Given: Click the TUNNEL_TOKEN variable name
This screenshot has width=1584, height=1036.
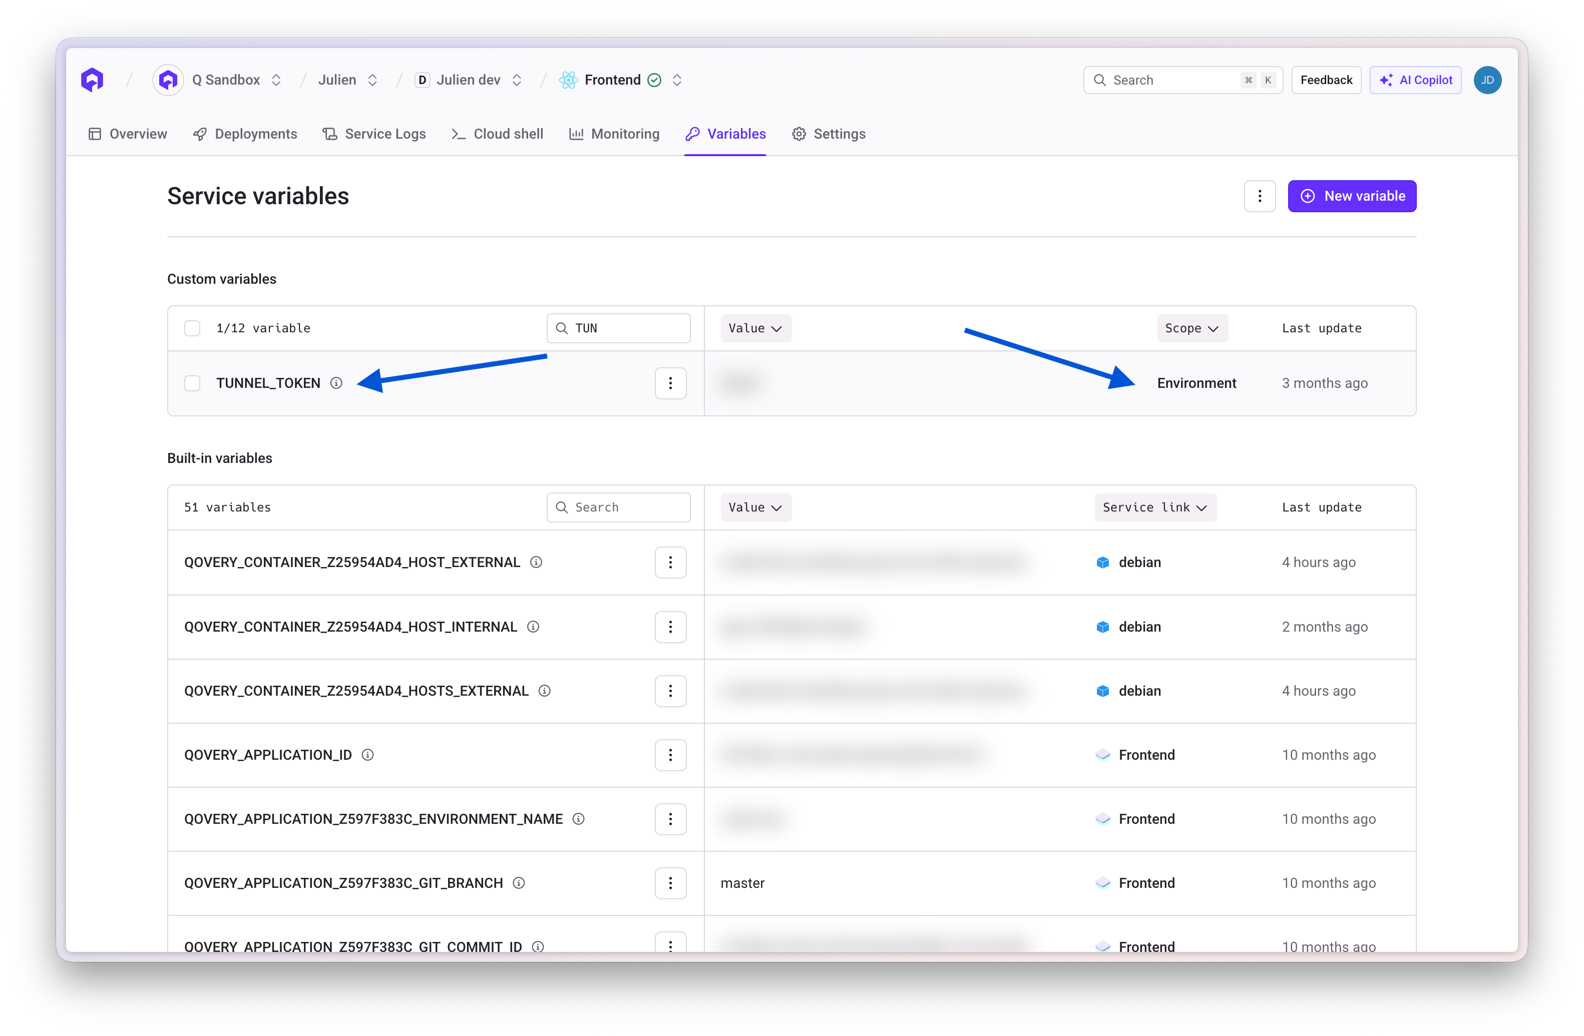Looking at the screenshot, I should (268, 383).
